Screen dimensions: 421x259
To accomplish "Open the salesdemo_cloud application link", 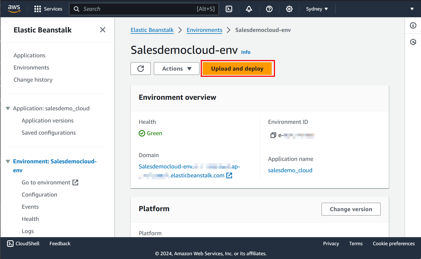I will click(x=290, y=170).
